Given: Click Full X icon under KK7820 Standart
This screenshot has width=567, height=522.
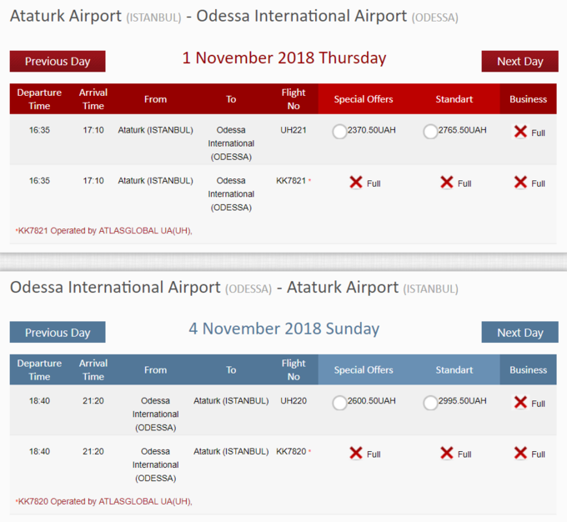Looking at the screenshot, I should 447,453.
